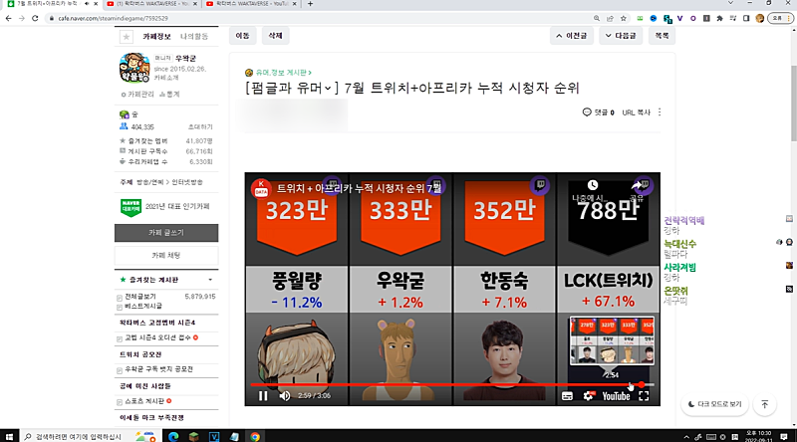Click the NAVER 대표카페 badge
Screen dimensions: 797x442
tap(131, 207)
